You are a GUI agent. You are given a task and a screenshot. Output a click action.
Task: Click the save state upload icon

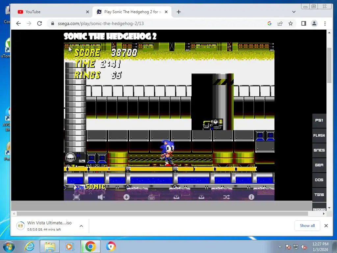pos(176,197)
